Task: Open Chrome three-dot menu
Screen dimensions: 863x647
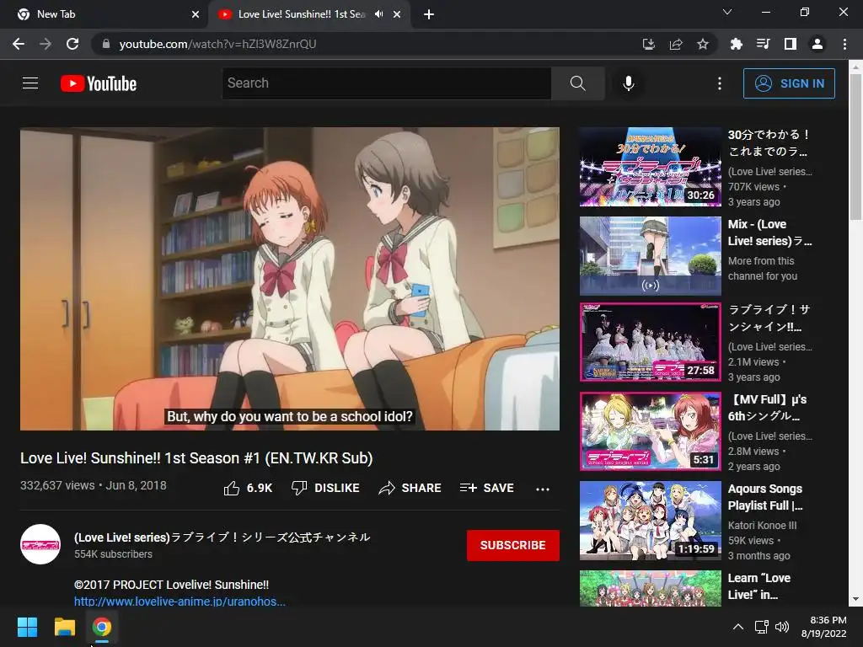Action: pos(844,44)
